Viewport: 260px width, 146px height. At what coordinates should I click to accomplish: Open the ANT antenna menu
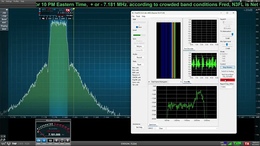coord(4,22)
